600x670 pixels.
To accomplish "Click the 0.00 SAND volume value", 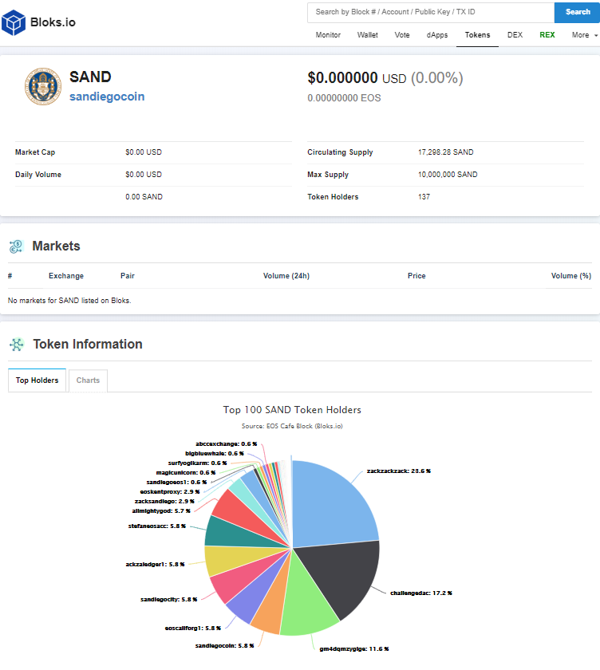I will coord(144,197).
